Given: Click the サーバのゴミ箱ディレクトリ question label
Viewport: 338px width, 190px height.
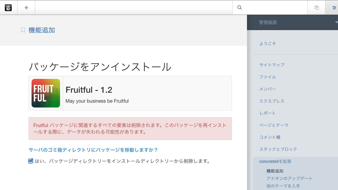Looking at the screenshot, I should point(93,150).
